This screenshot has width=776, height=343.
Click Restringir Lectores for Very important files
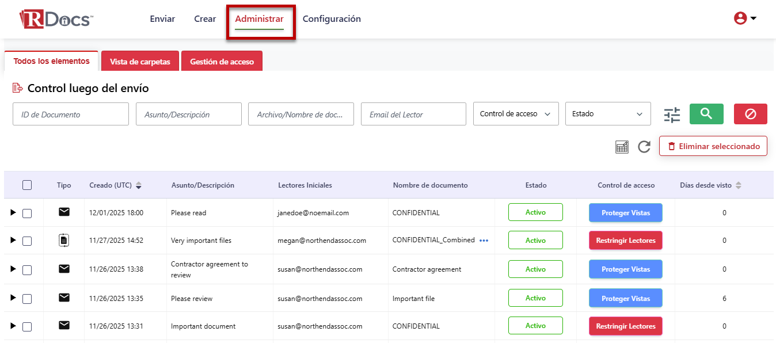(625, 241)
